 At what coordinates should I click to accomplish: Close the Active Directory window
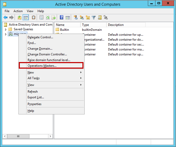coord(168,3)
